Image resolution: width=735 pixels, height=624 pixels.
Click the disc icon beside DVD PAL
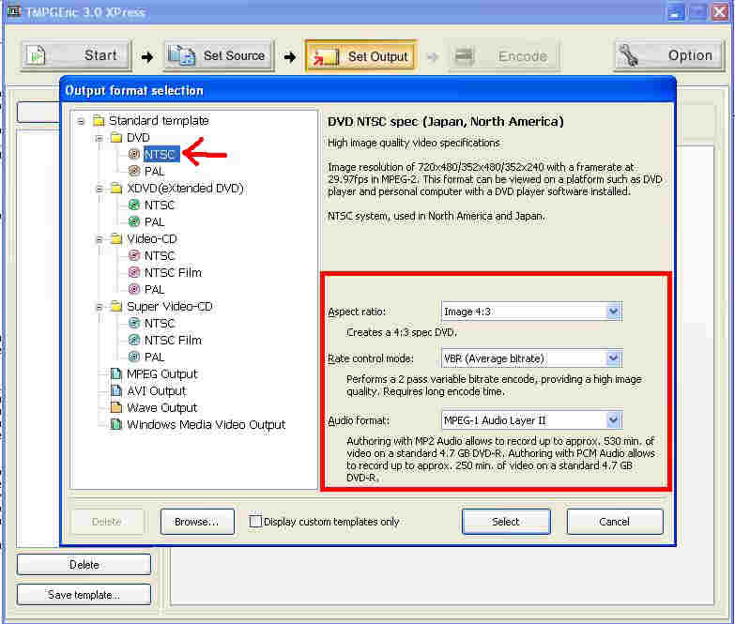(x=134, y=171)
